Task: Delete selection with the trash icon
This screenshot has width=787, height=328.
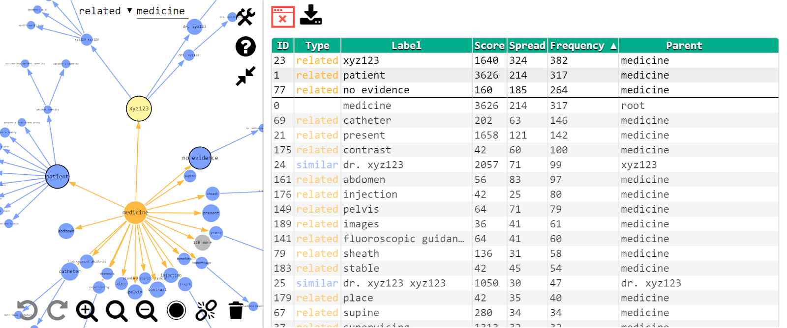Action: tap(236, 310)
